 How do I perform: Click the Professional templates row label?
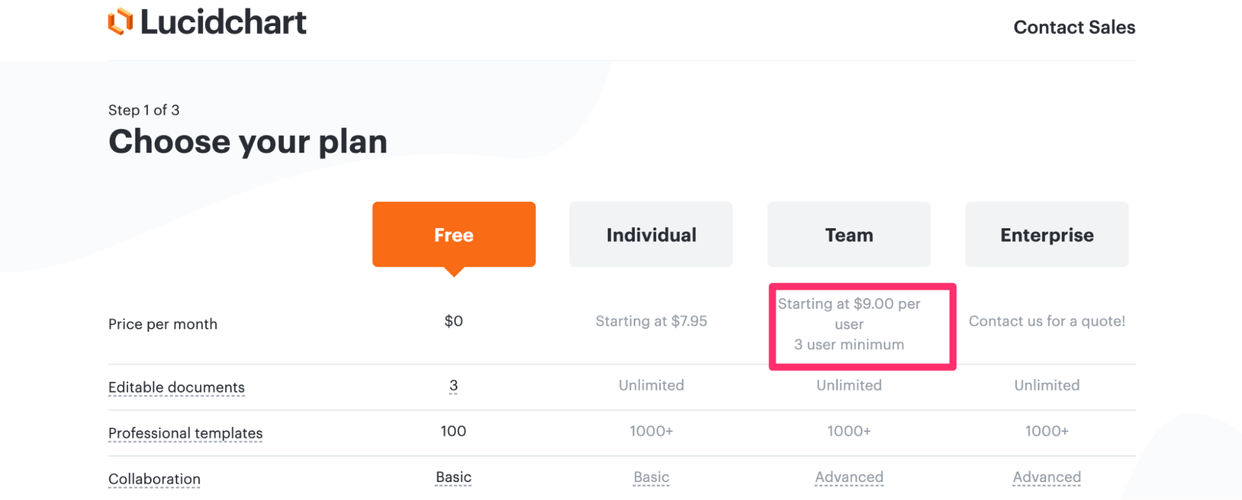click(x=185, y=433)
